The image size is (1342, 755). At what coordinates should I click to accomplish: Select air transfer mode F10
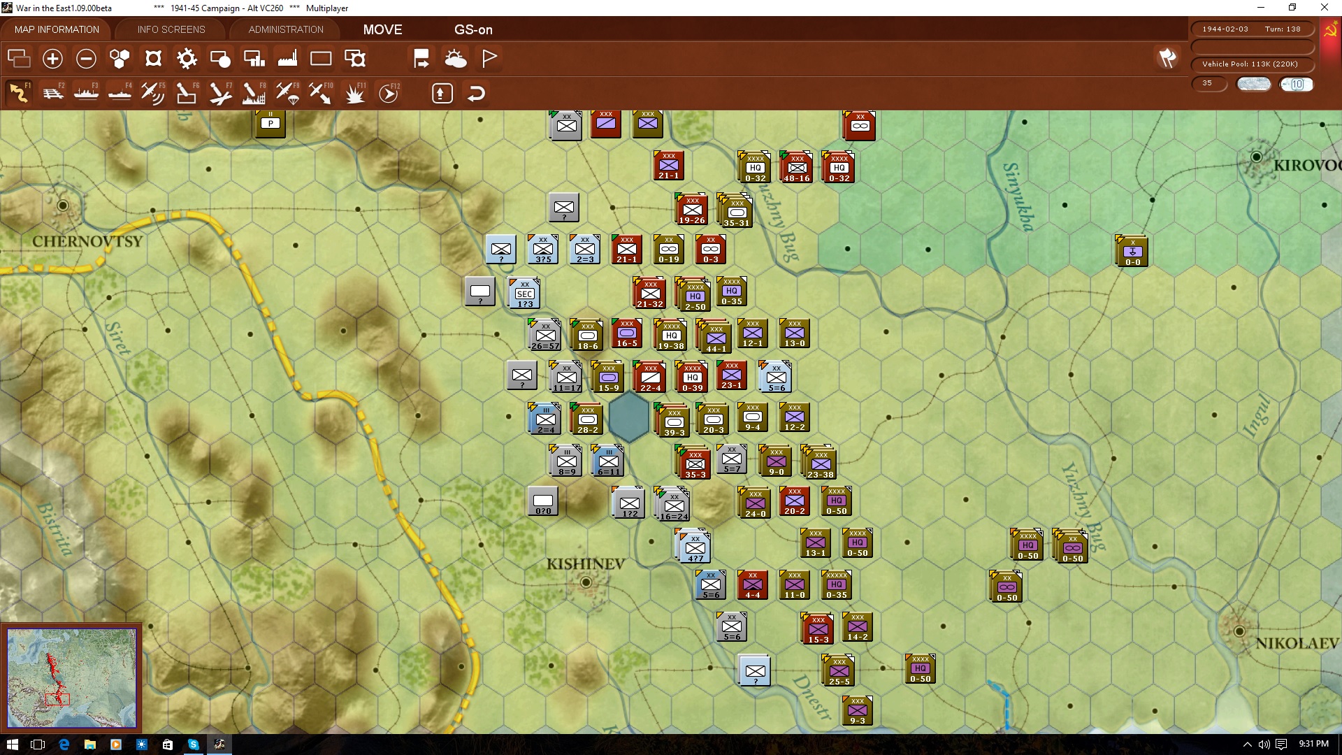[321, 93]
